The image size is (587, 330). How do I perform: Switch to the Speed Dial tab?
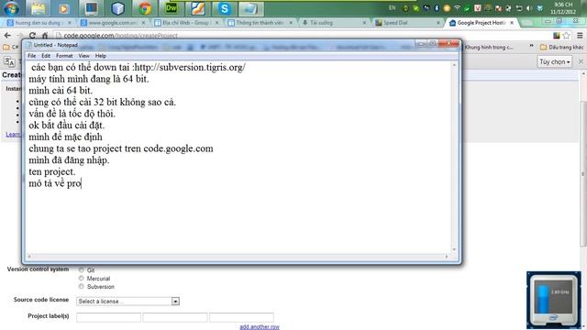tap(408, 23)
